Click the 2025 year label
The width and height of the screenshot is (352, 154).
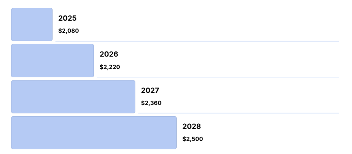pos(67,19)
